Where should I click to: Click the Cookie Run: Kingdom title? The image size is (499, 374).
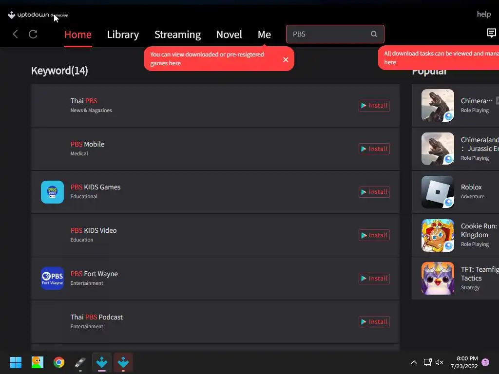(x=479, y=230)
